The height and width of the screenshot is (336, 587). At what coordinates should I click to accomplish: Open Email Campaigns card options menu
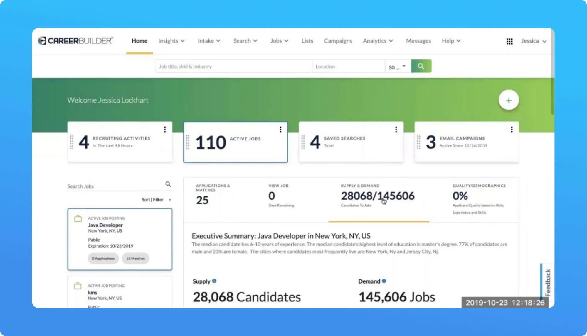[x=512, y=130]
